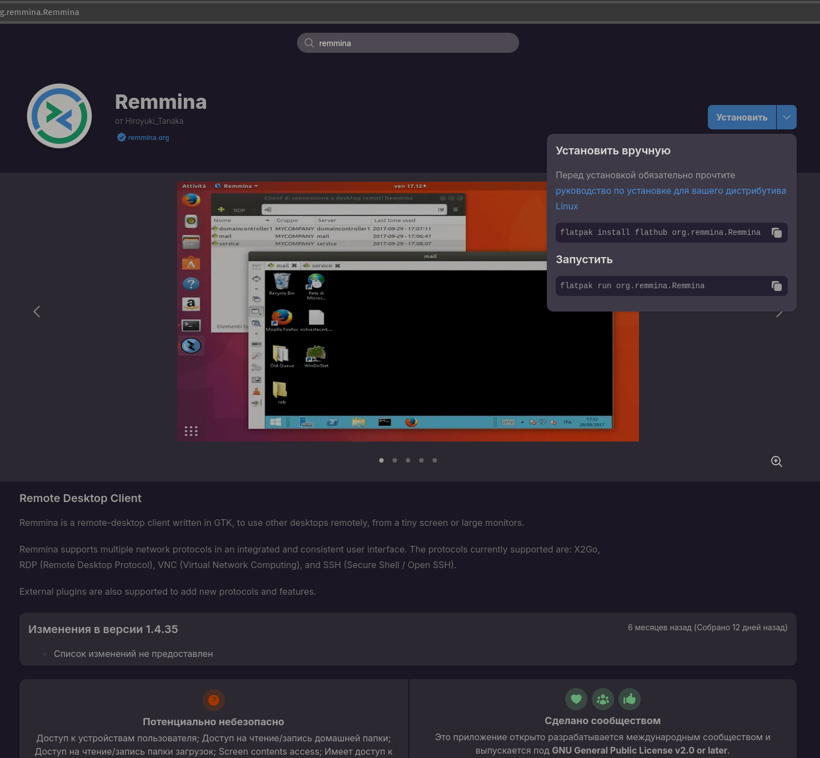Click the developer name Hiroyuki_Tanaka

click(x=154, y=121)
